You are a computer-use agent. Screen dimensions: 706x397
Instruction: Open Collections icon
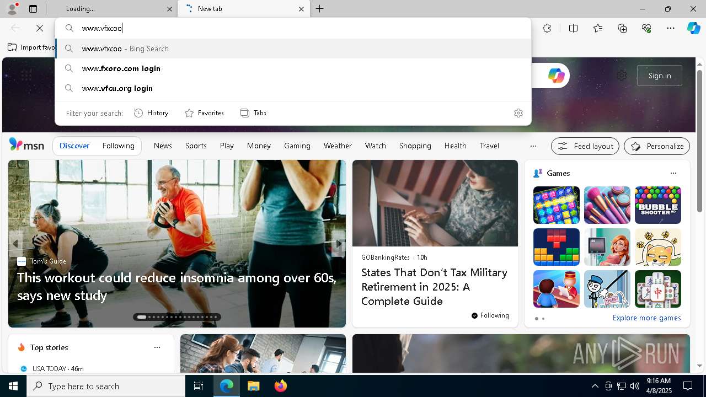coord(622,28)
